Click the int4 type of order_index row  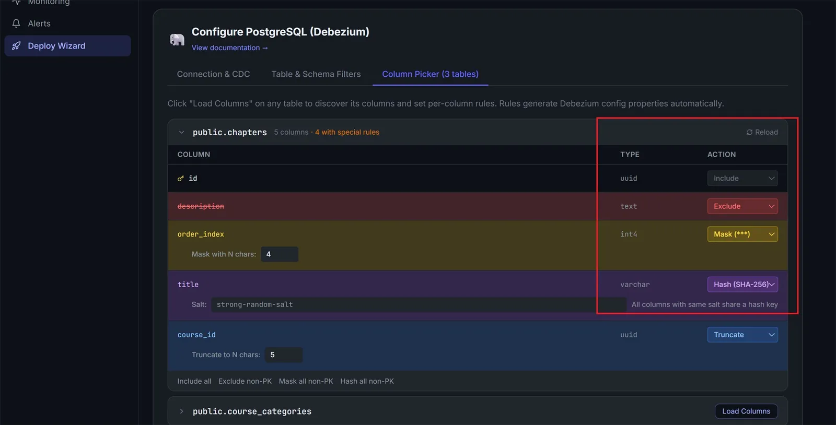(x=629, y=234)
